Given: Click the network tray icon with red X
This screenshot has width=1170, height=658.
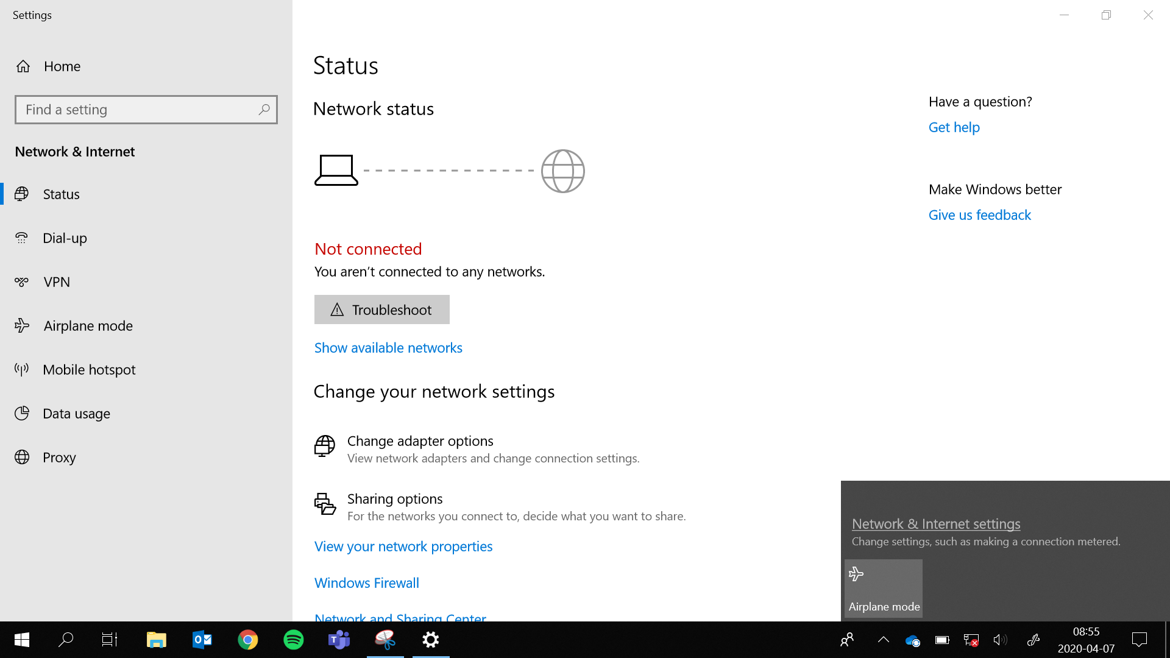Looking at the screenshot, I should (971, 640).
